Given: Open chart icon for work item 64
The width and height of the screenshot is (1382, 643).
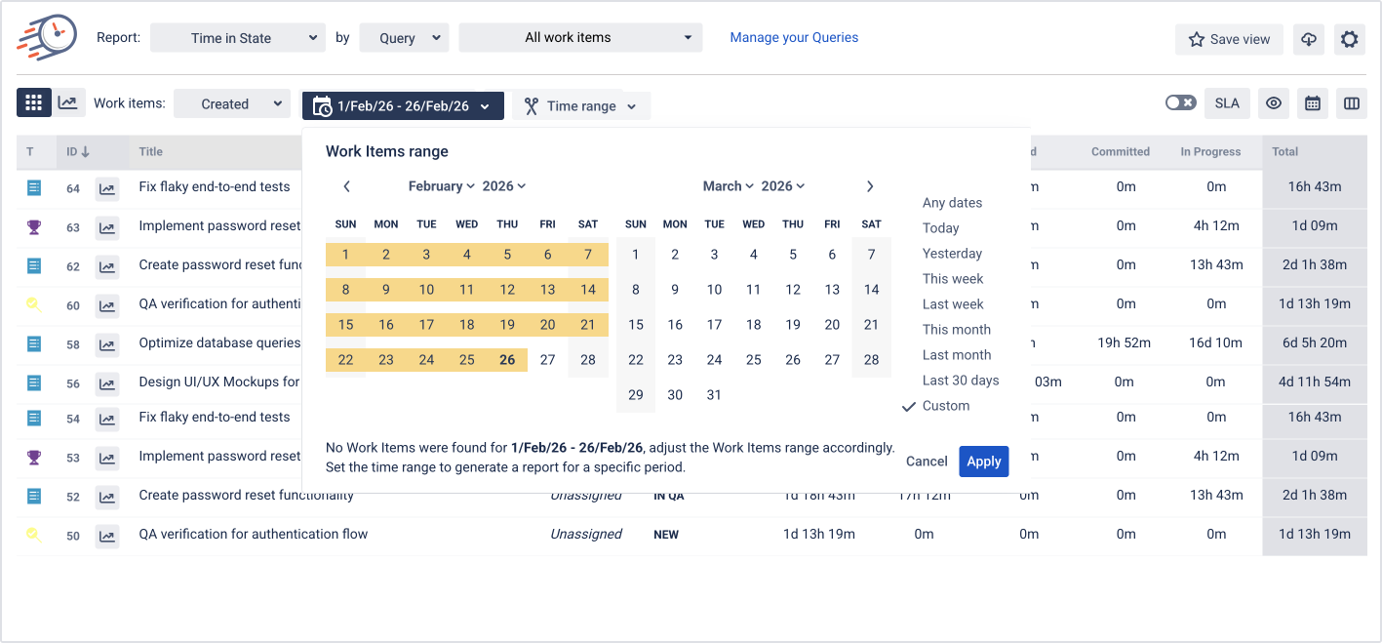Looking at the screenshot, I should tap(106, 187).
